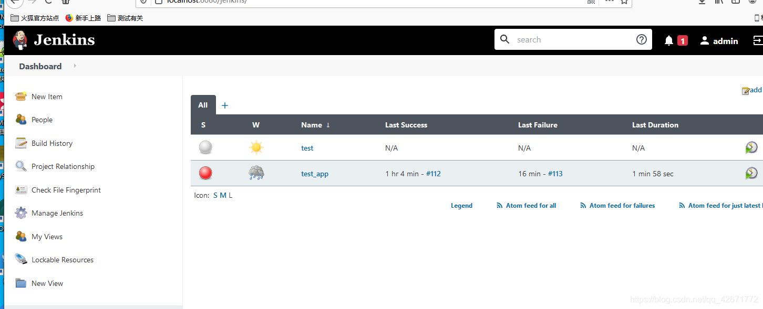The width and height of the screenshot is (763, 309).
Task: Click Dashboard breadcrumb
Action: (40, 66)
